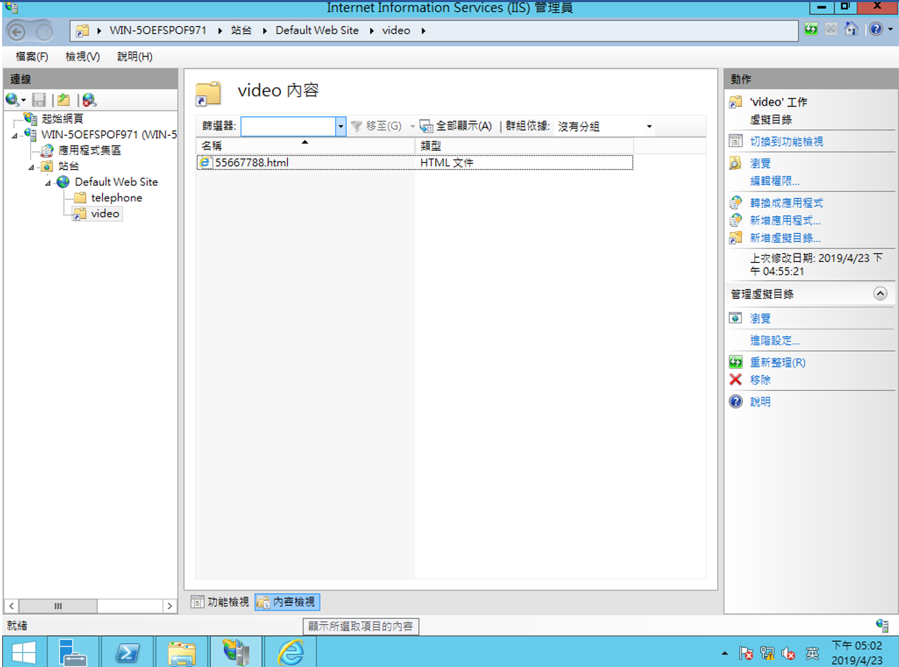Click the create new connection globe icon
This screenshot has width=899, height=667.
[x=12, y=100]
